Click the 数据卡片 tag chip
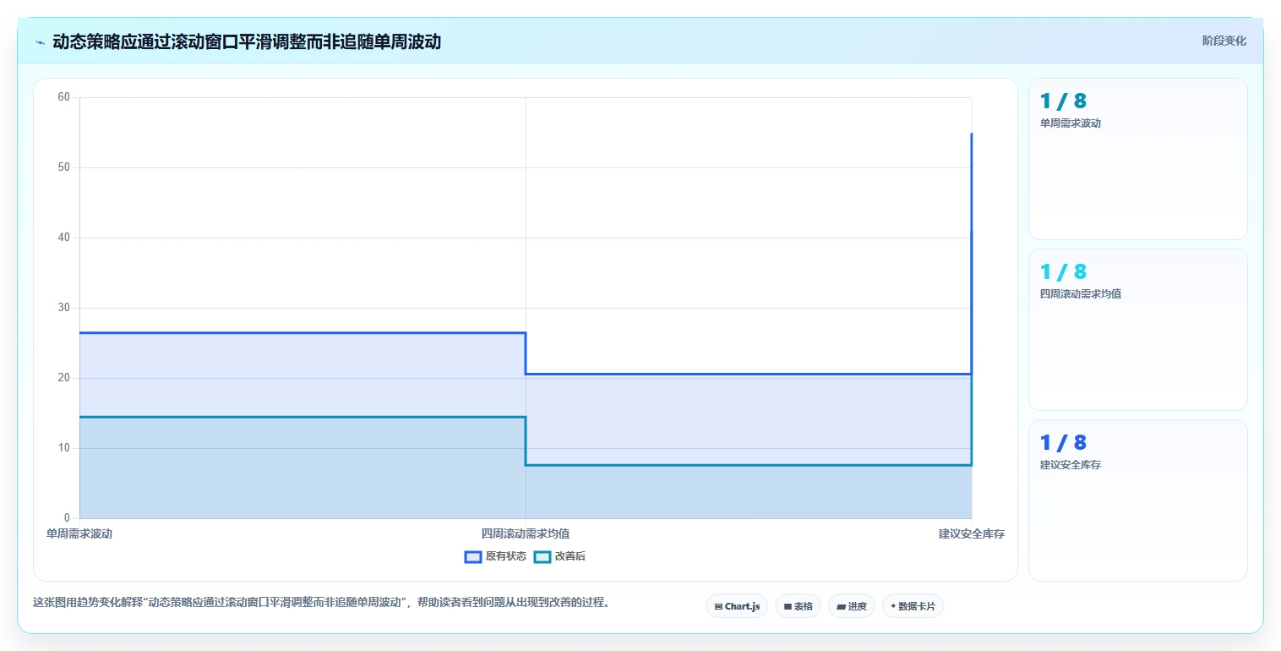 [913, 606]
